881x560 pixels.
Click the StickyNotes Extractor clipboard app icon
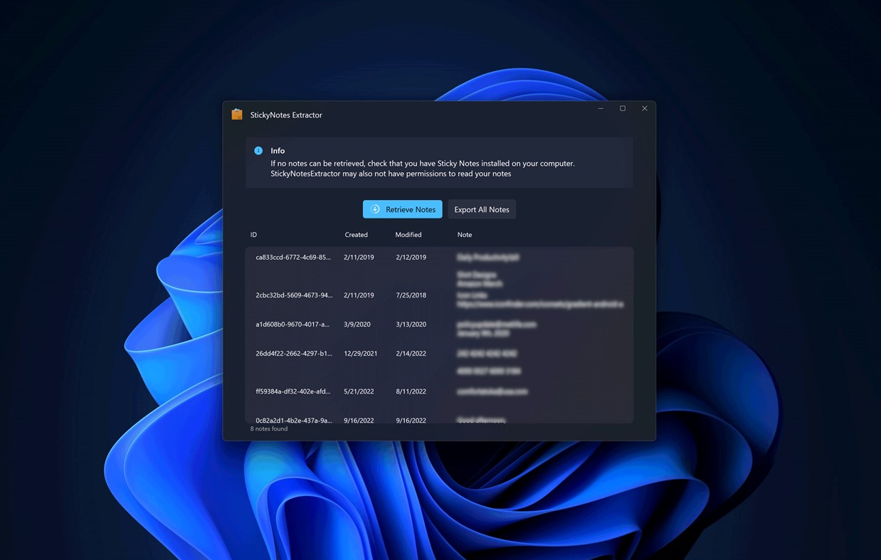click(236, 114)
